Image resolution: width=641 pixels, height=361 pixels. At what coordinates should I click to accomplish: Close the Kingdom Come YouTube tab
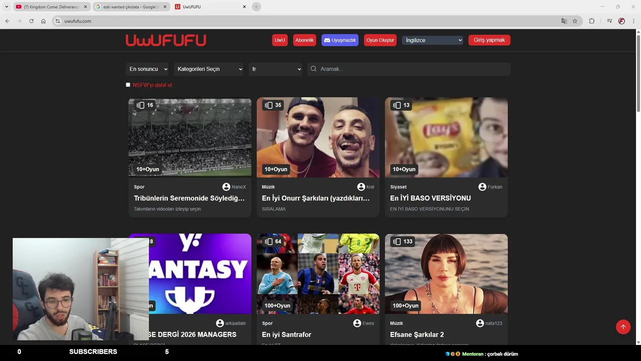pos(85,7)
